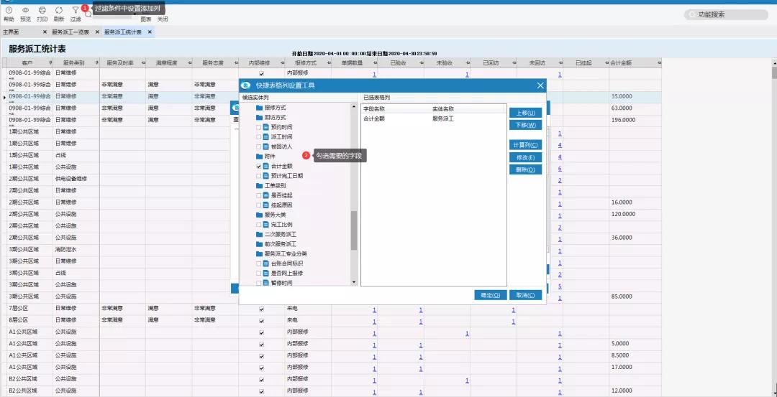Click filter icon in 客户 column header

tap(50, 63)
